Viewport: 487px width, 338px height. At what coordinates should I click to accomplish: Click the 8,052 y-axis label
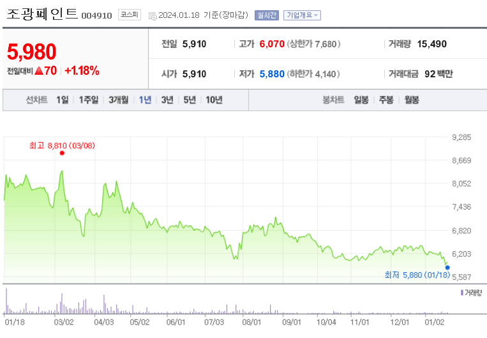461,183
